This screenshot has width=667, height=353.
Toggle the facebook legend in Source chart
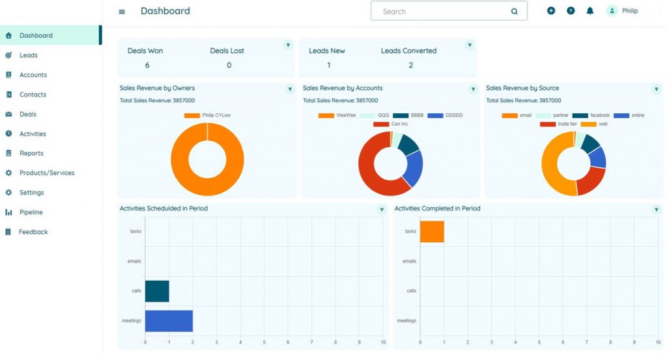tap(591, 115)
